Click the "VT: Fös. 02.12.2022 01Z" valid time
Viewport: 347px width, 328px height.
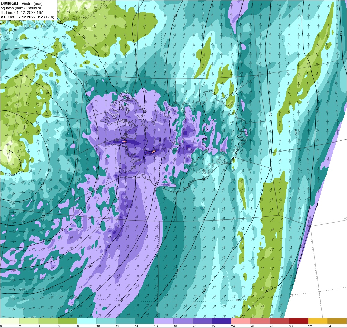[22, 17]
